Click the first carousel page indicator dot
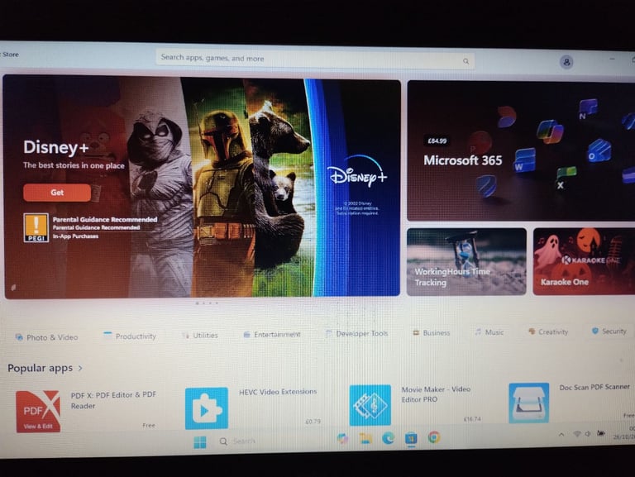 pyautogui.click(x=198, y=303)
